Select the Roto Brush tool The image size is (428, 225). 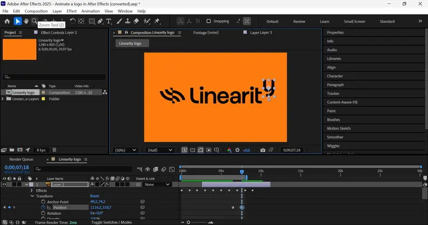[x=147, y=21]
